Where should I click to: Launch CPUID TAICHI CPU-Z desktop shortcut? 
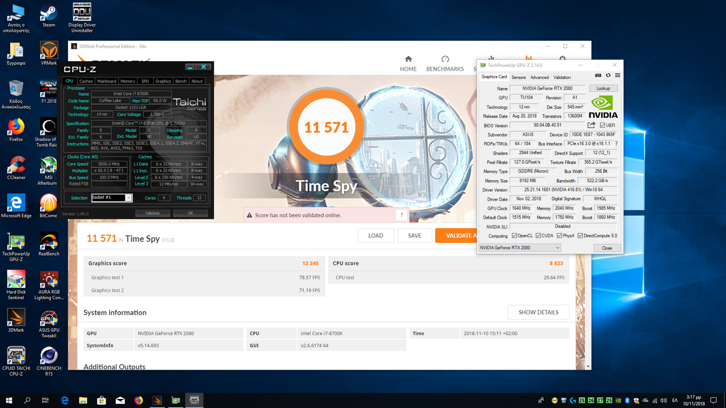pos(16,361)
